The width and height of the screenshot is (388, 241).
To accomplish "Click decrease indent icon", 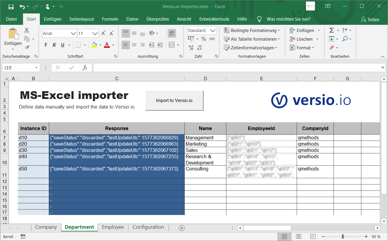I will pos(152,45).
